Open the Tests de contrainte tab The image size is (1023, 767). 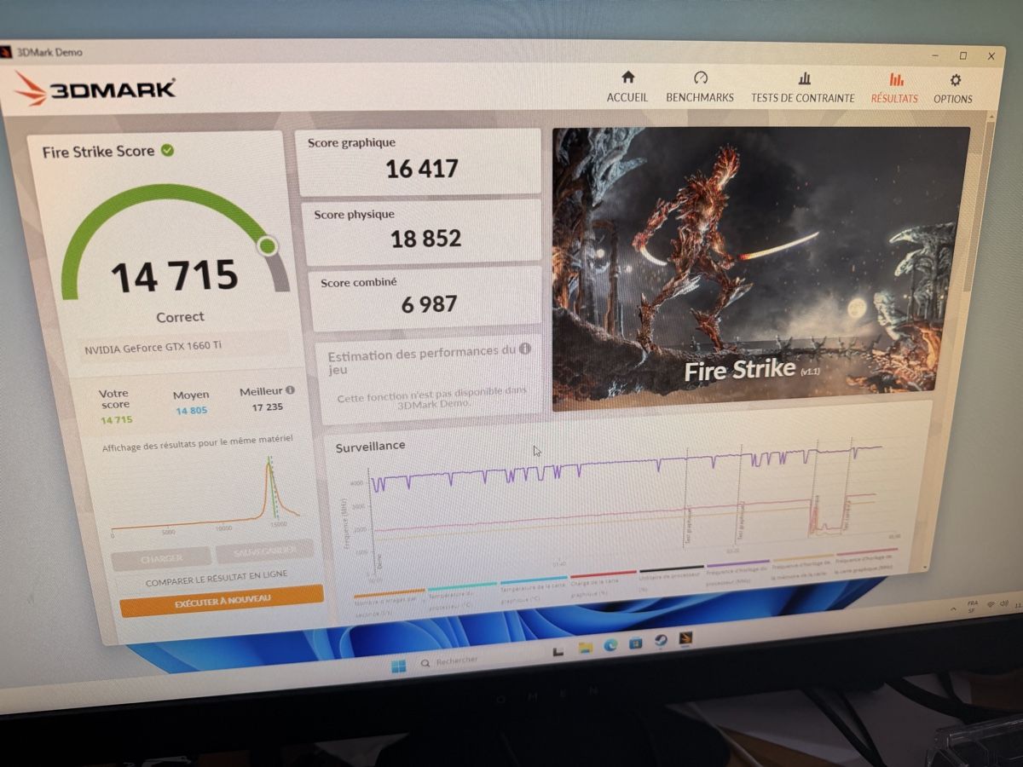pyautogui.click(x=802, y=89)
